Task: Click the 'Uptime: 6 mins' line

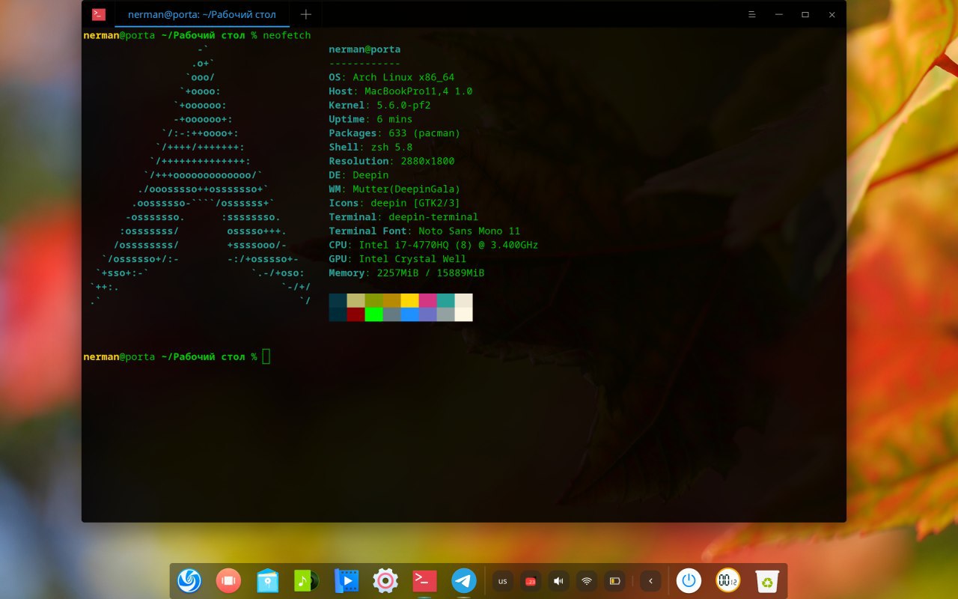Action: (x=370, y=119)
